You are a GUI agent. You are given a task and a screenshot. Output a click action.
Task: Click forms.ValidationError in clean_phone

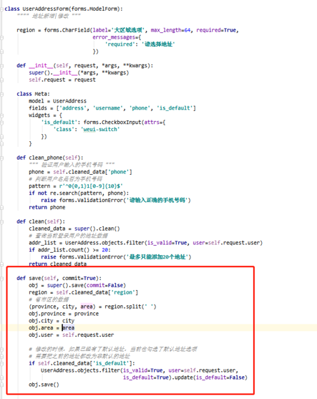91,201
